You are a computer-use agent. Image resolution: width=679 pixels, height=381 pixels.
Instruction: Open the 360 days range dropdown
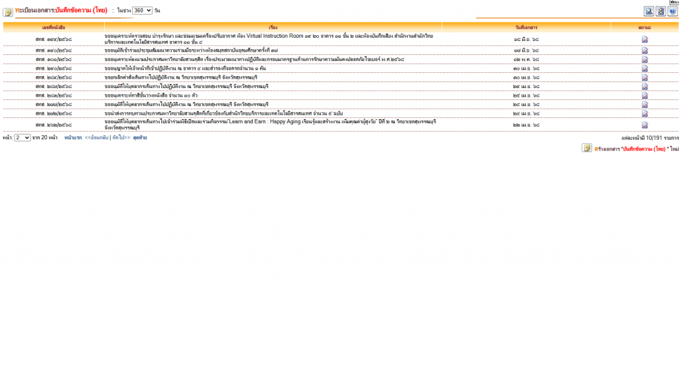(142, 11)
